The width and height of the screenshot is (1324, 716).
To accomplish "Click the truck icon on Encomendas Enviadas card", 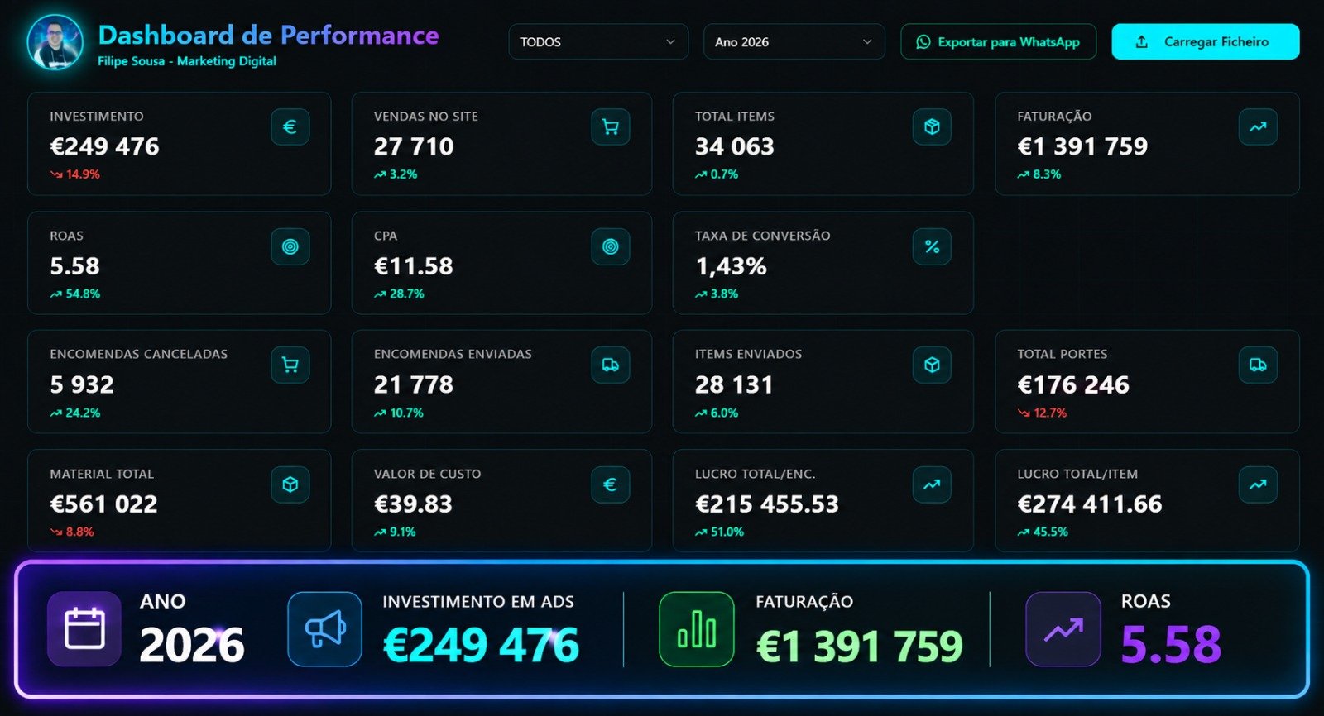I will click(611, 365).
